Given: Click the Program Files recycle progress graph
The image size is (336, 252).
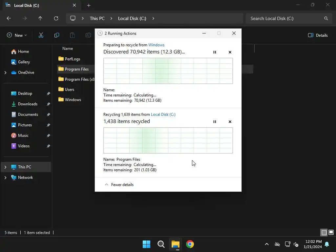Looking at the screenshot, I should click(168, 140).
